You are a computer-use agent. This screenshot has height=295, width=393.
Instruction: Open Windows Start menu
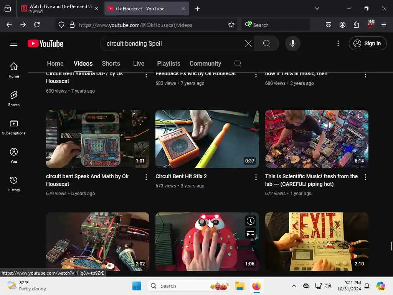click(137, 286)
